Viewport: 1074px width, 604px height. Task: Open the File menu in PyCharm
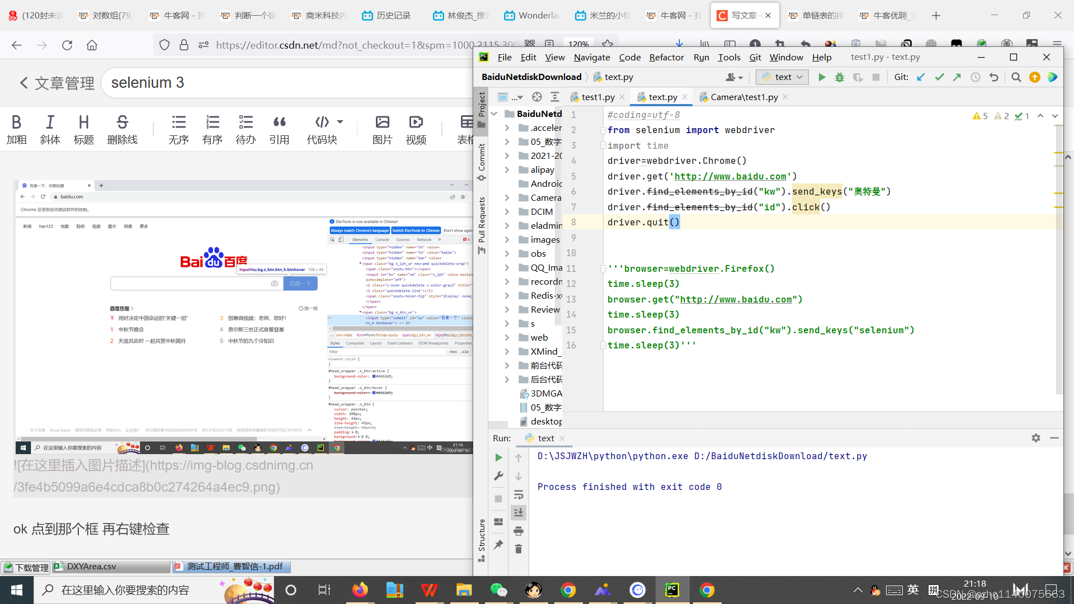tap(505, 57)
